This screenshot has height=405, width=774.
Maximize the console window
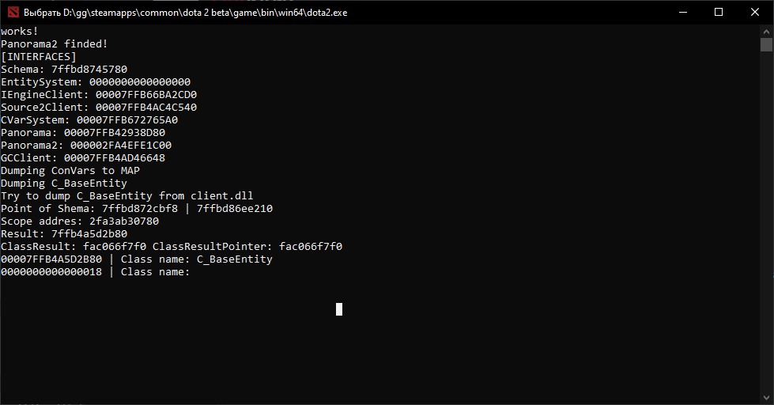(719, 13)
